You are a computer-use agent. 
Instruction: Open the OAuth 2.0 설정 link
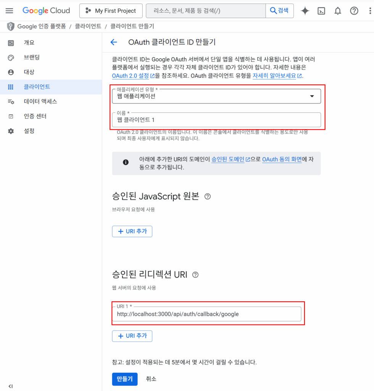(131, 76)
